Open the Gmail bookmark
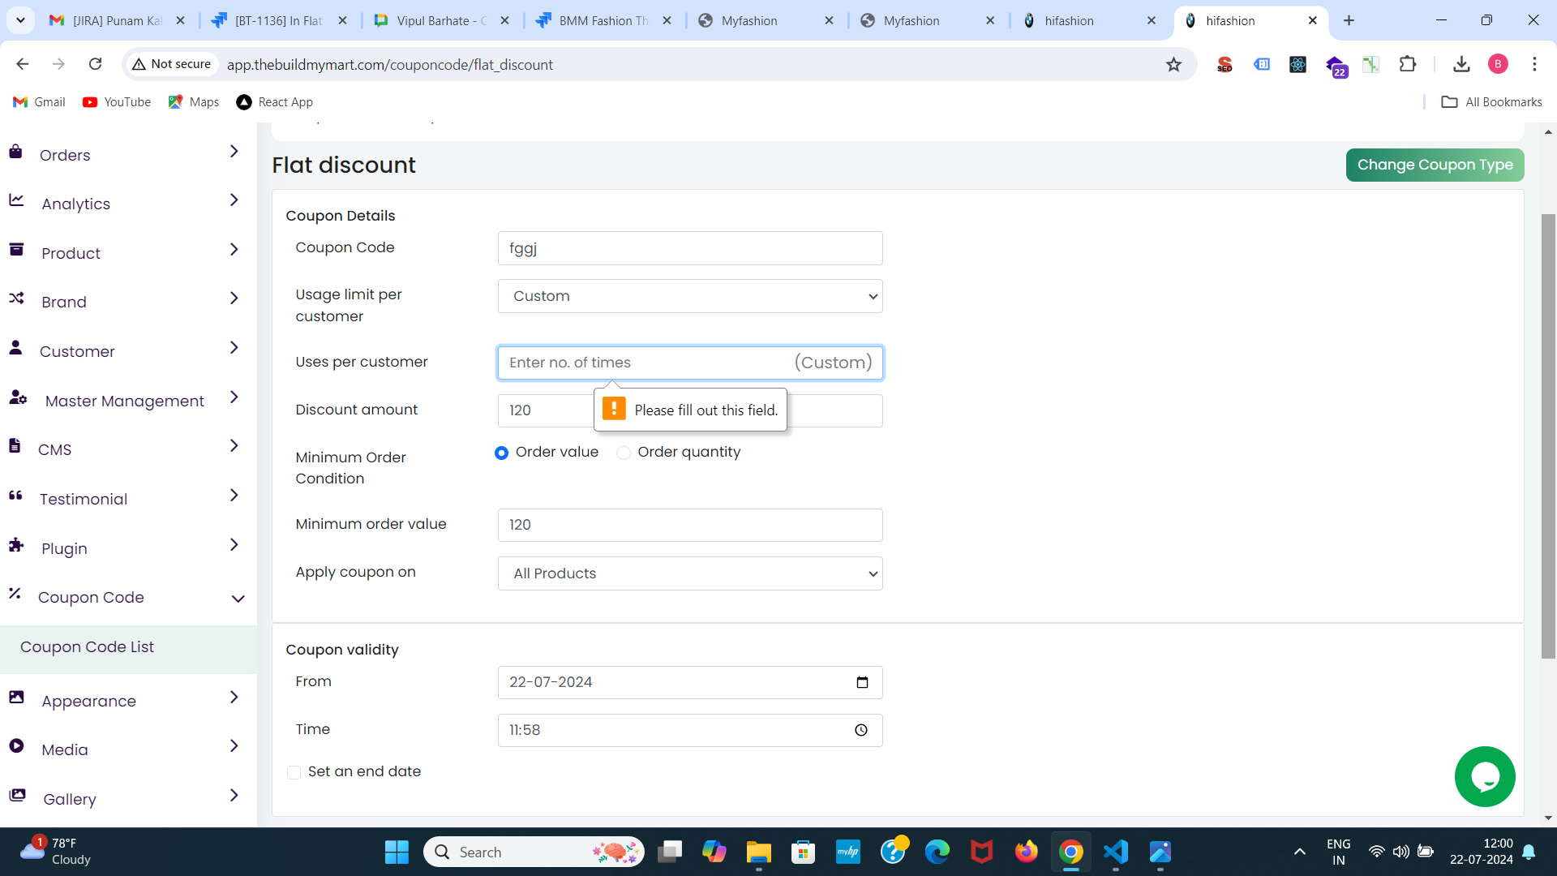Image resolution: width=1557 pixels, height=876 pixels. pos(40,102)
